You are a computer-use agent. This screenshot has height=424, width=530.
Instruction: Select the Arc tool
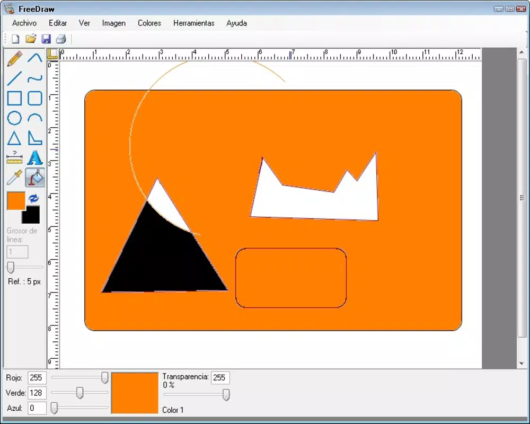pyautogui.click(x=35, y=118)
